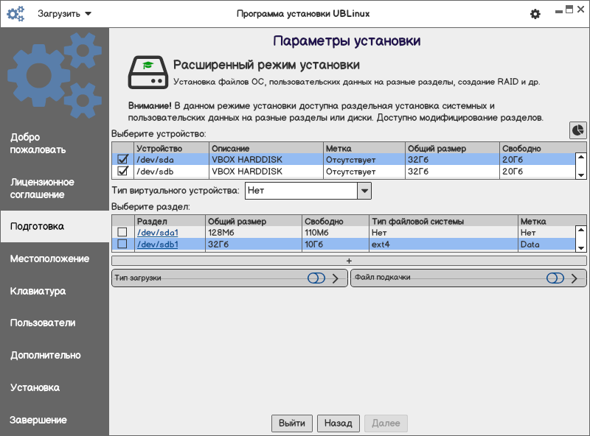Uncheck the /dev/sdb device checkbox

122,172
